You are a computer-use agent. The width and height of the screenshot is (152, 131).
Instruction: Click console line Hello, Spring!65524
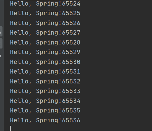(45, 4)
